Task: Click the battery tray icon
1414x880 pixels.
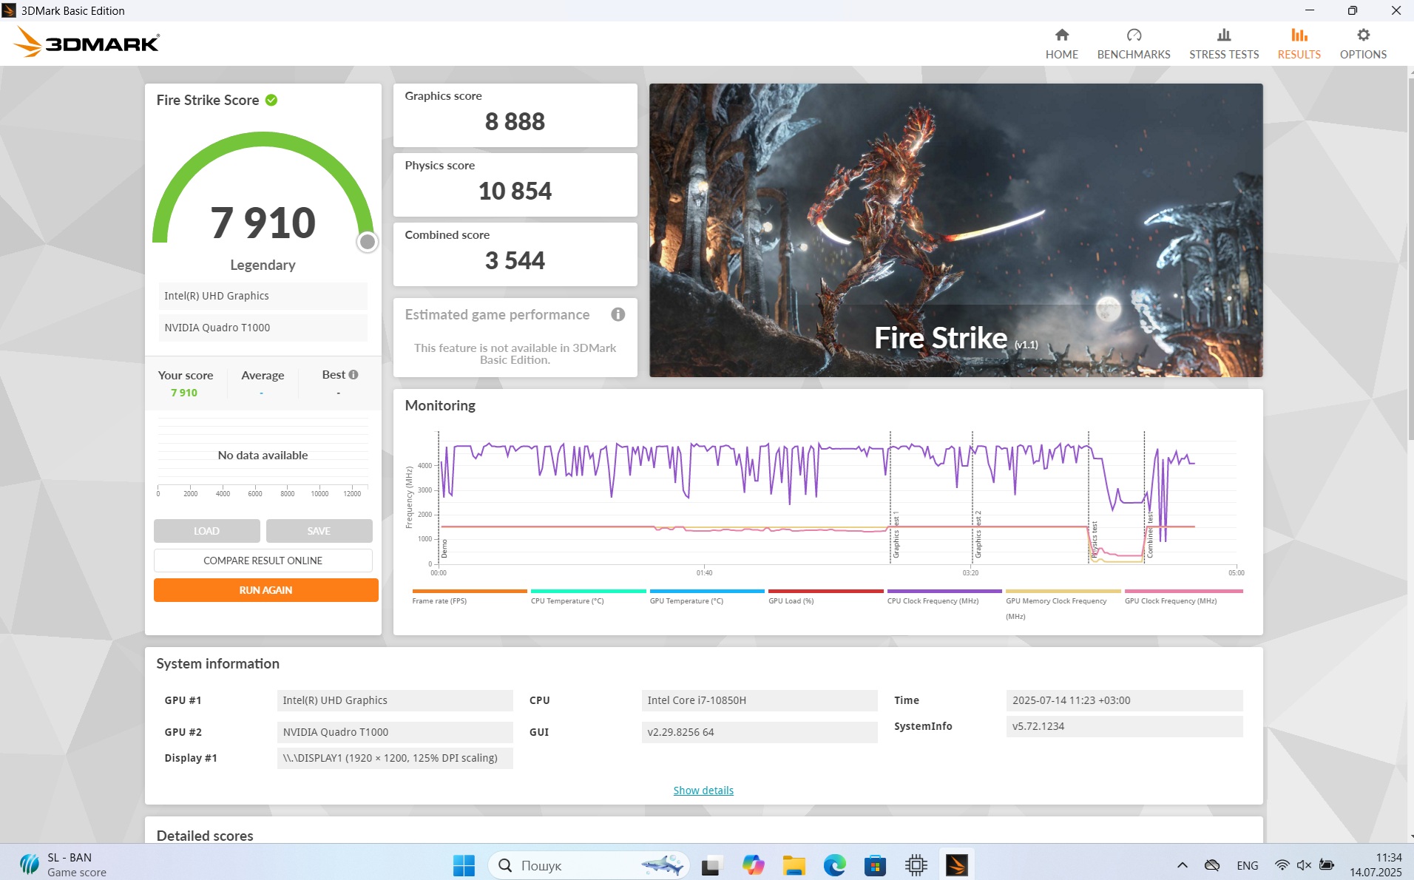Action: [x=1327, y=865]
